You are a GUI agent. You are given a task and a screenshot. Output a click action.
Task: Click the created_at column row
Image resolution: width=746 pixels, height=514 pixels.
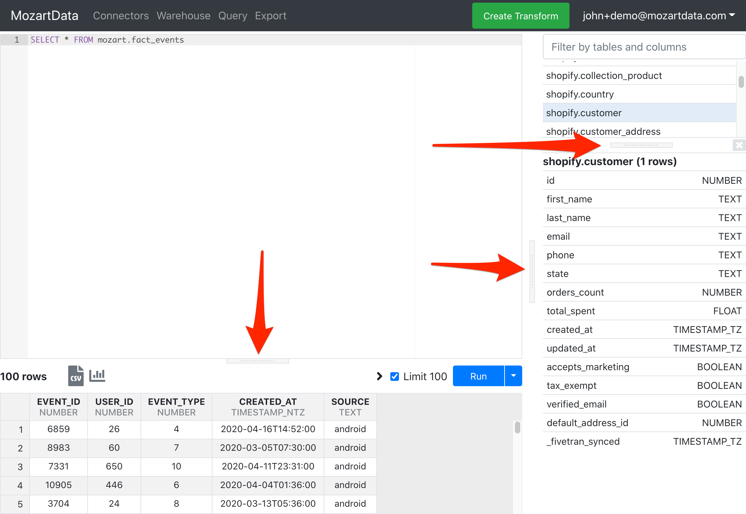pos(644,330)
